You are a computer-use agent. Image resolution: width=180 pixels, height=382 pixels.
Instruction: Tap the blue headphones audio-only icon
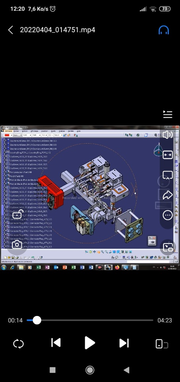point(164,30)
